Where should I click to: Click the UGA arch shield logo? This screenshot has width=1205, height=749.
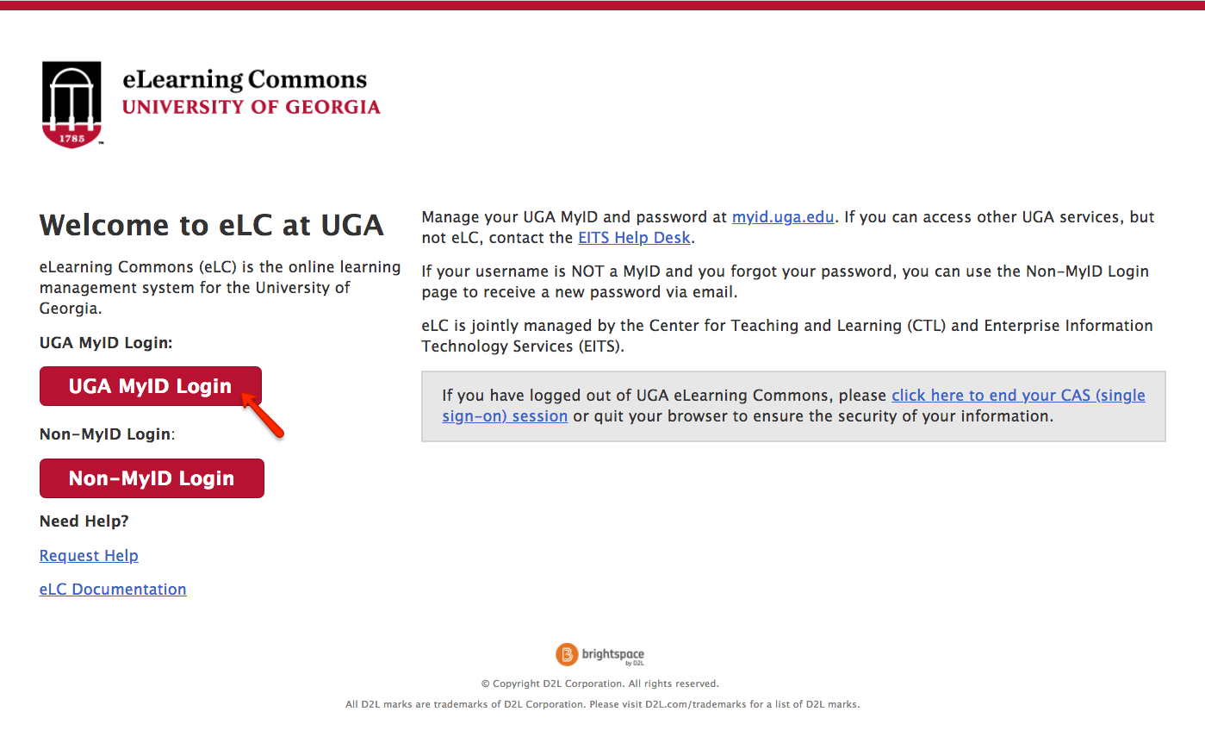pos(71,104)
